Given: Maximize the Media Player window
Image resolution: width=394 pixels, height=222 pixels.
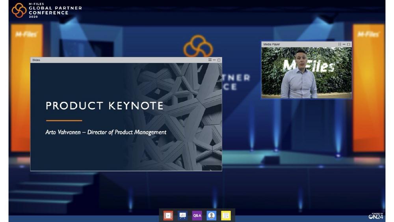Looking at the screenshot, I should click(349, 44).
